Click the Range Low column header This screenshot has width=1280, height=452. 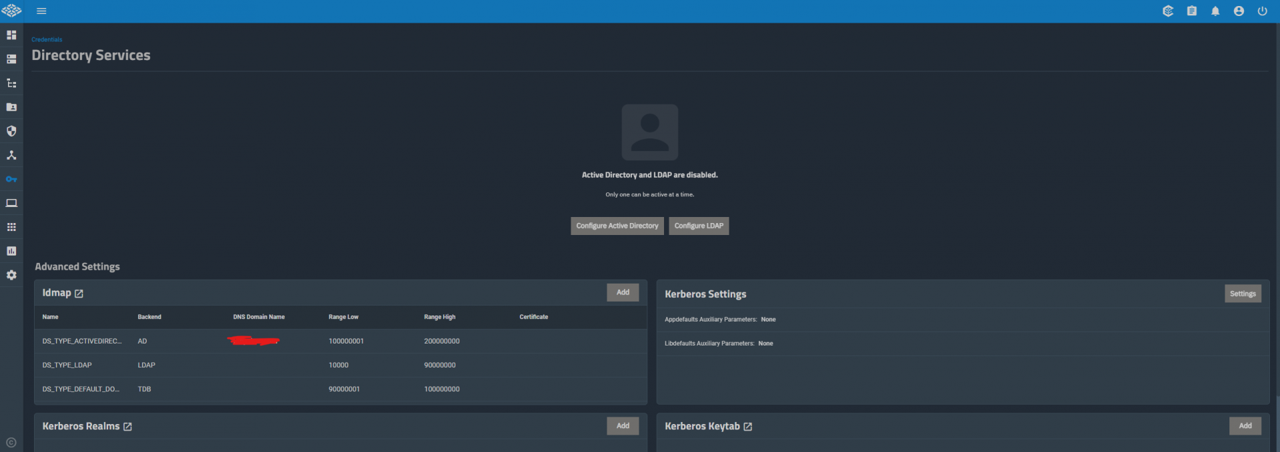coord(343,317)
